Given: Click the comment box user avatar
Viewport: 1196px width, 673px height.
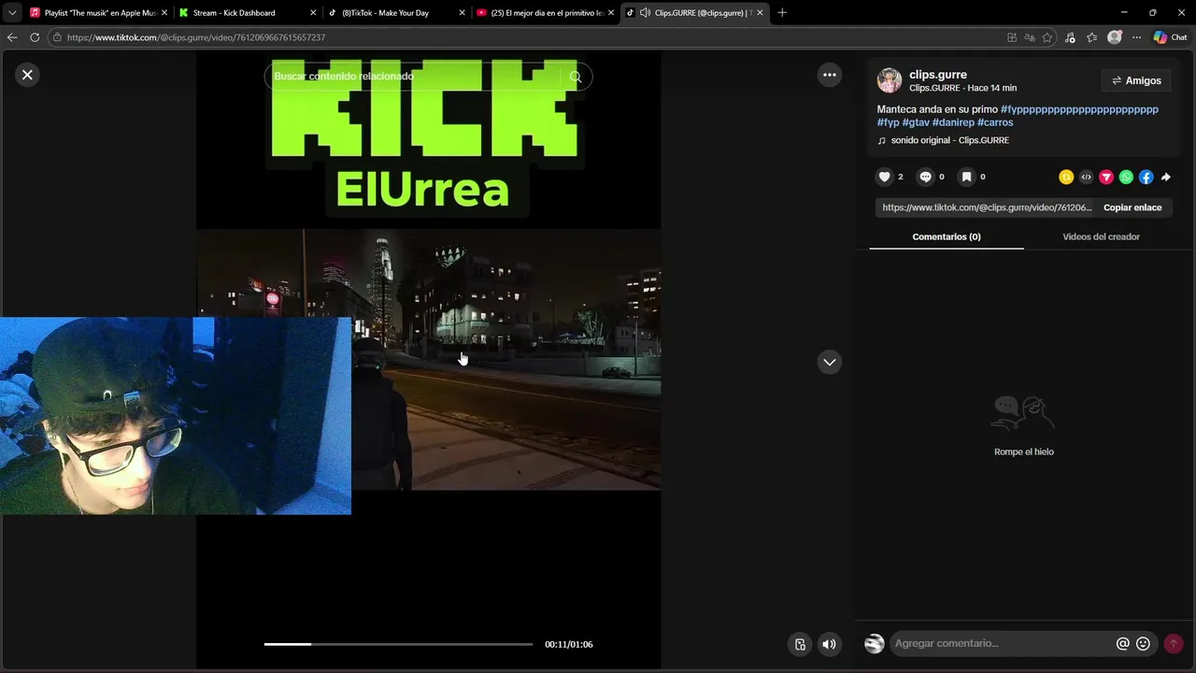Looking at the screenshot, I should pyautogui.click(x=874, y=643).
